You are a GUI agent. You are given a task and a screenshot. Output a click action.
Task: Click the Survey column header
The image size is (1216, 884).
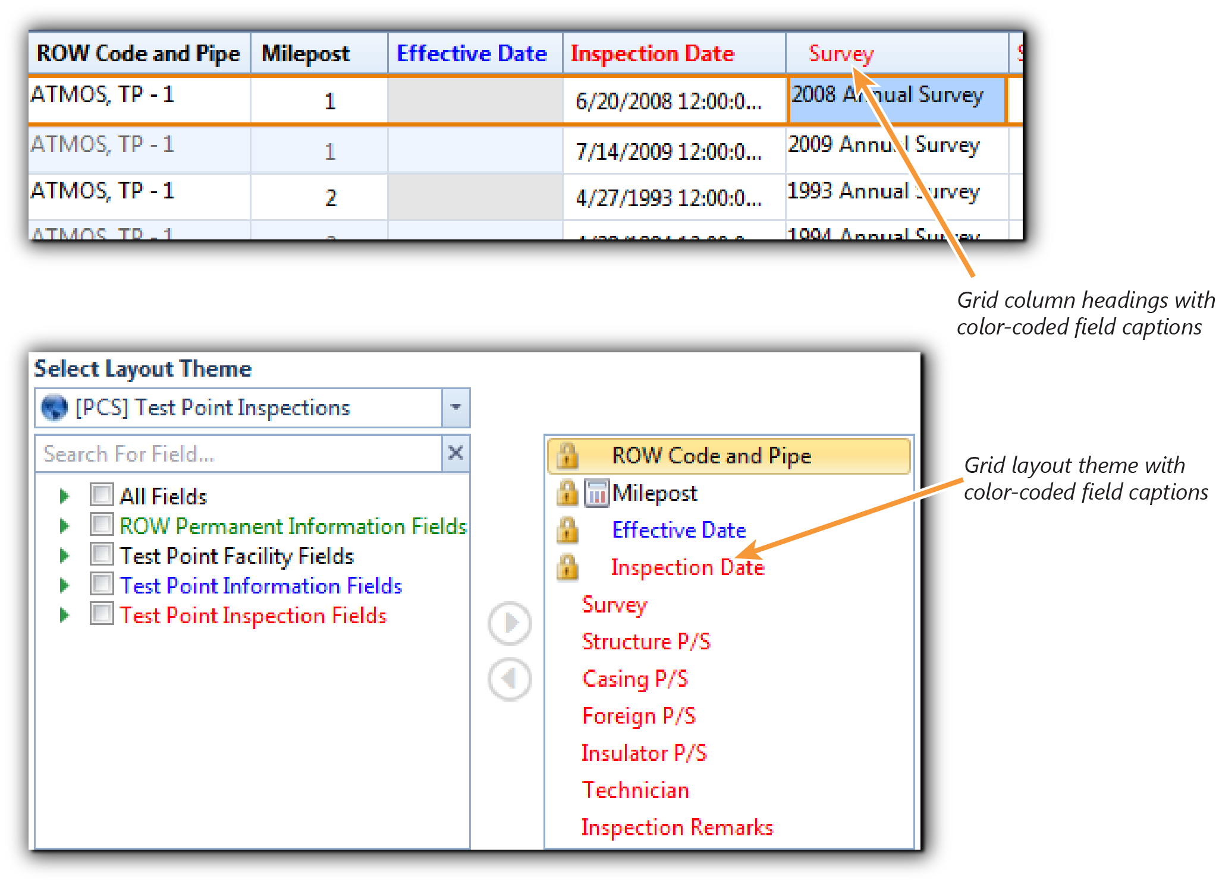(x=897, y=53)
